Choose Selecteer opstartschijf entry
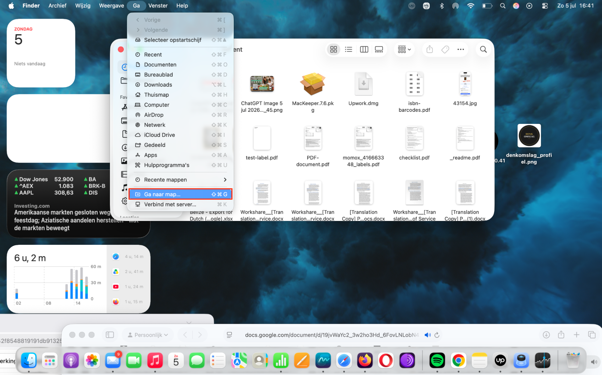Image resolution: width=602 pixels, height=375 pixels. tap(181, 40)
